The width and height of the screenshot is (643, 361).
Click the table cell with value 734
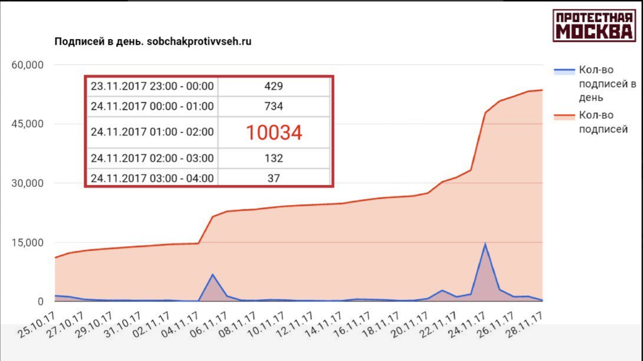274,106
